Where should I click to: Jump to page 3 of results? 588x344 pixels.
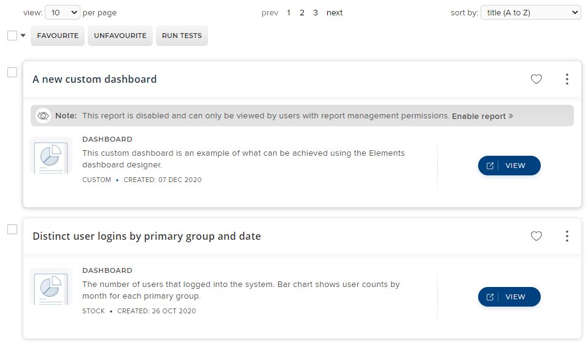(315, 12)
